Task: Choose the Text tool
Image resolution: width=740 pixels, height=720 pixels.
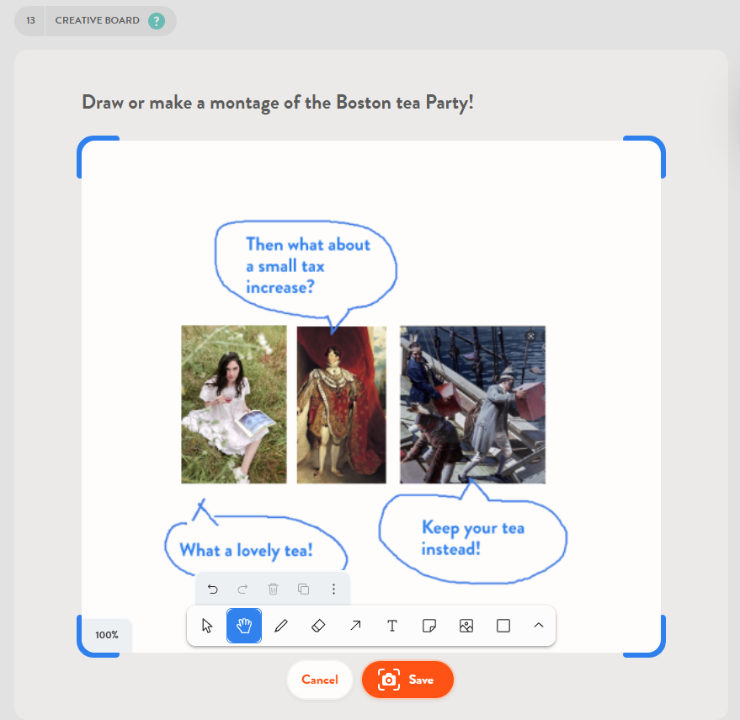Action: click(392, 626)
